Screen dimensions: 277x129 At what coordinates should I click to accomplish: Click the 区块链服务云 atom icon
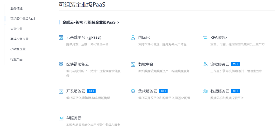pyautogui.click(x=61, y=64)
